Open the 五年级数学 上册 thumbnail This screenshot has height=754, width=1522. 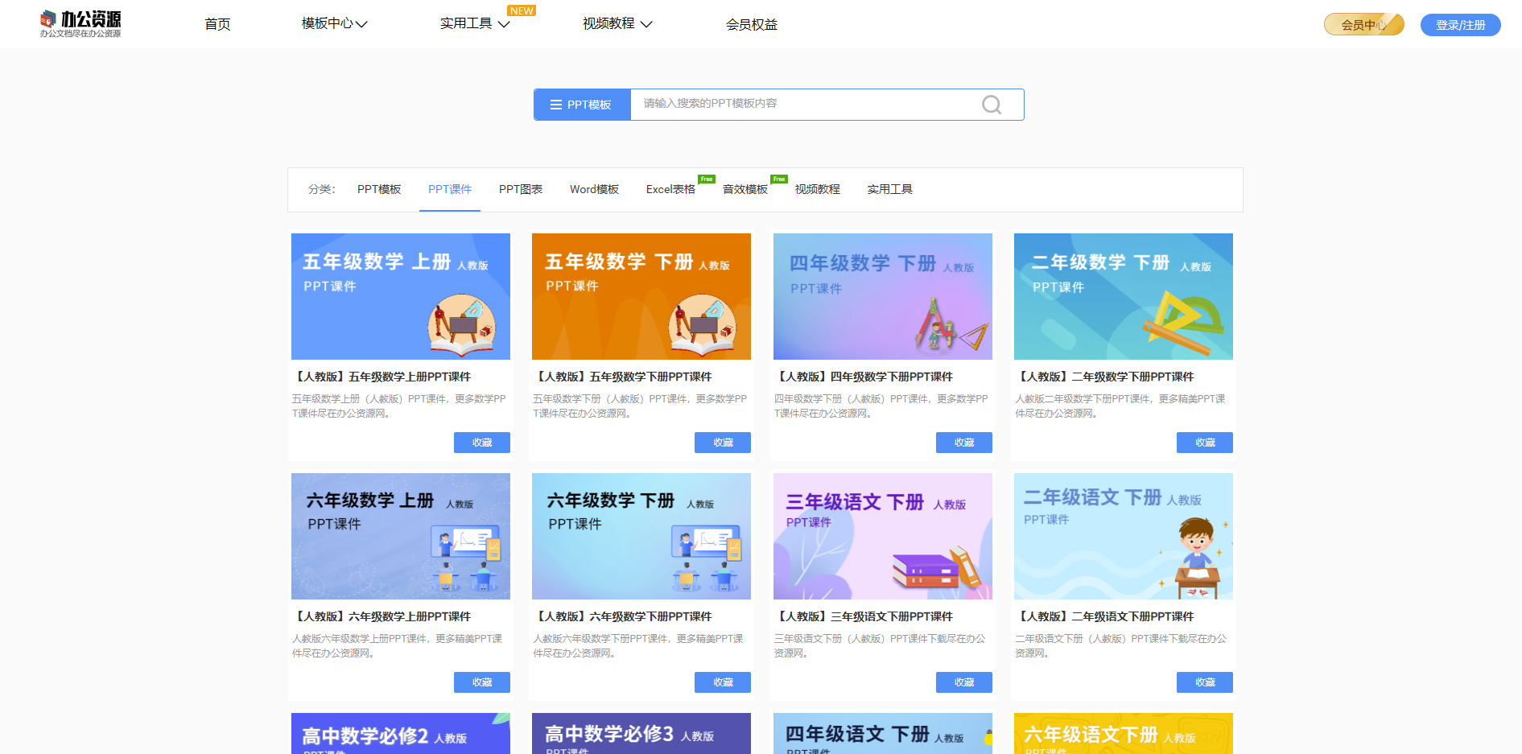point(401,296)
